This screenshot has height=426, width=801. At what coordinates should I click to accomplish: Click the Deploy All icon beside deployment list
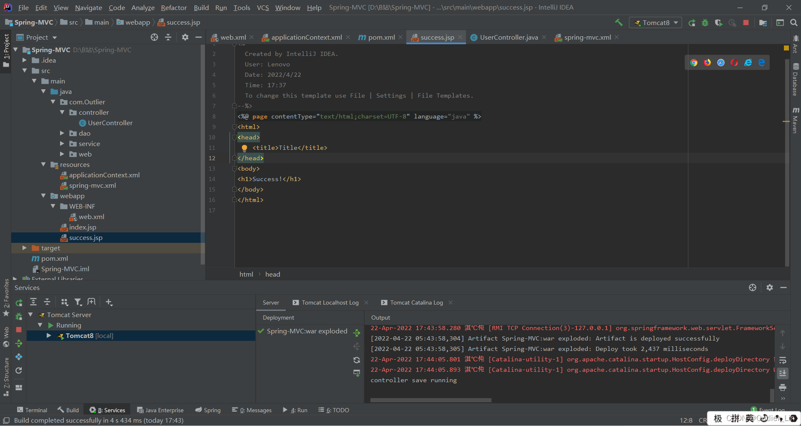pyautogui.click(x=357, y=333)
